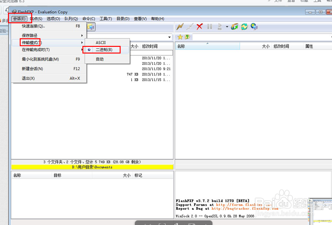332x225 pixels.
Task: Click the globe with computer icon
Action: 254,27
